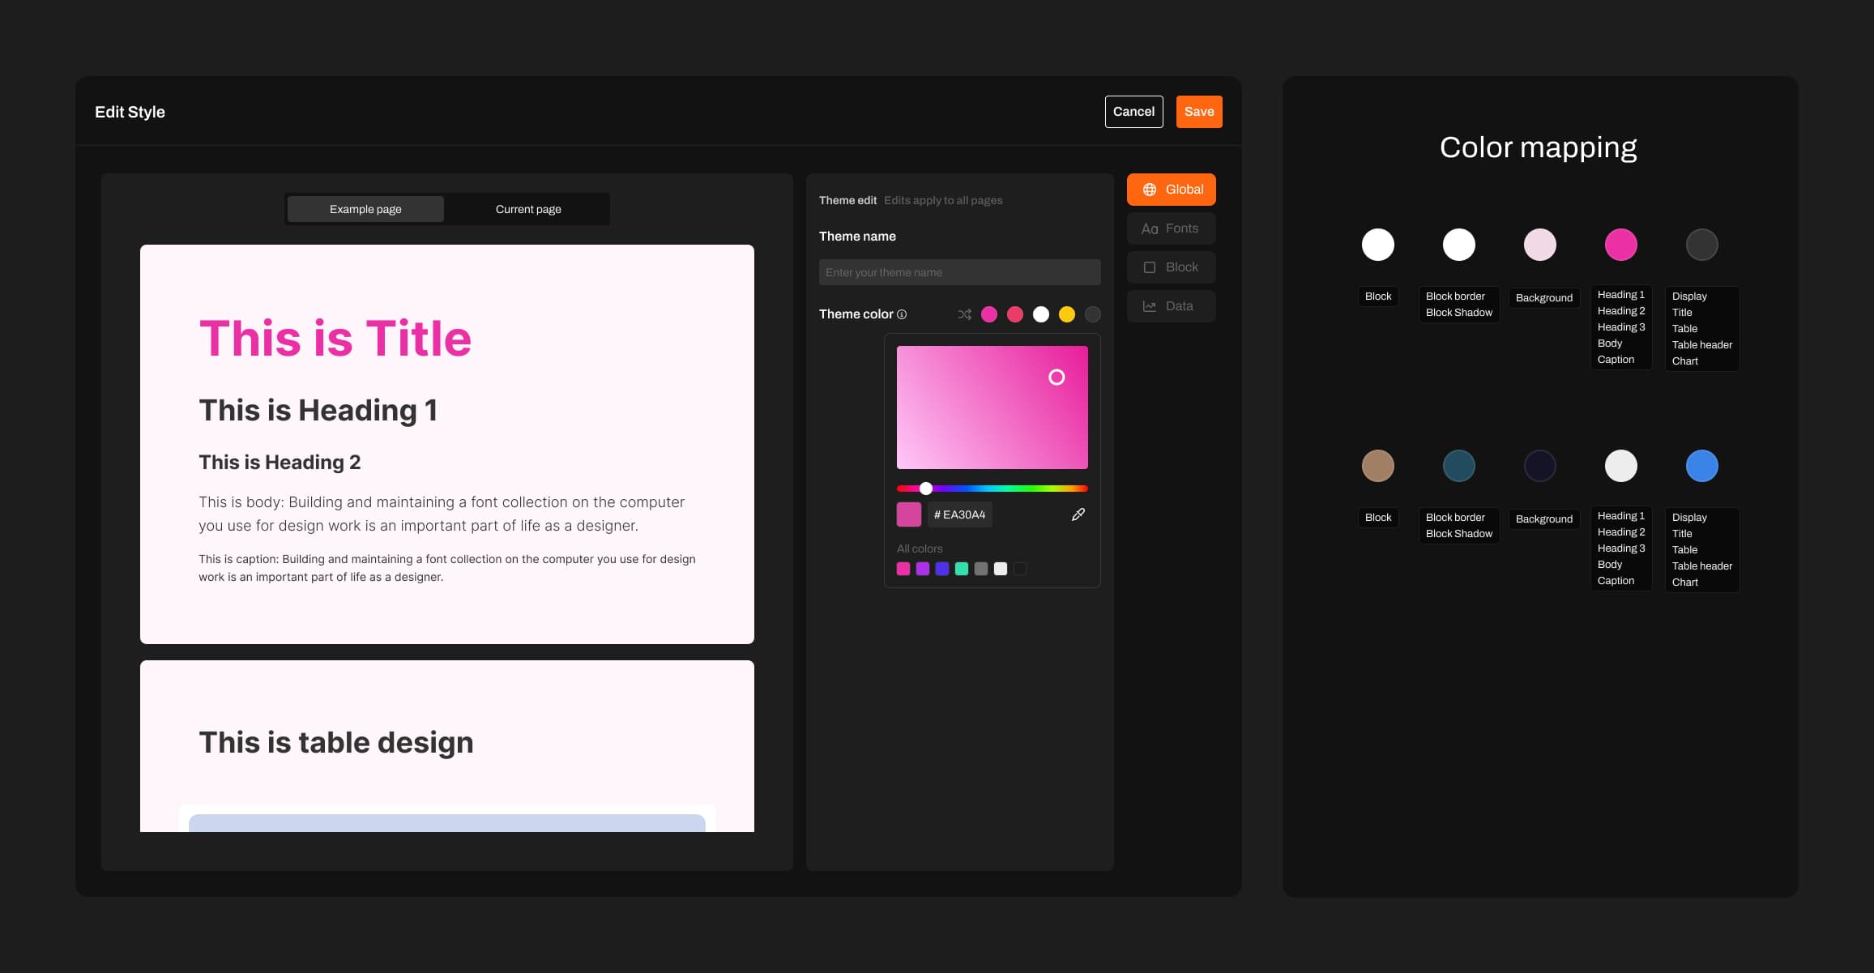Switch to the Example page tab
The width and height of the screenshot is (1874, 973).
(x=365, y=209)
